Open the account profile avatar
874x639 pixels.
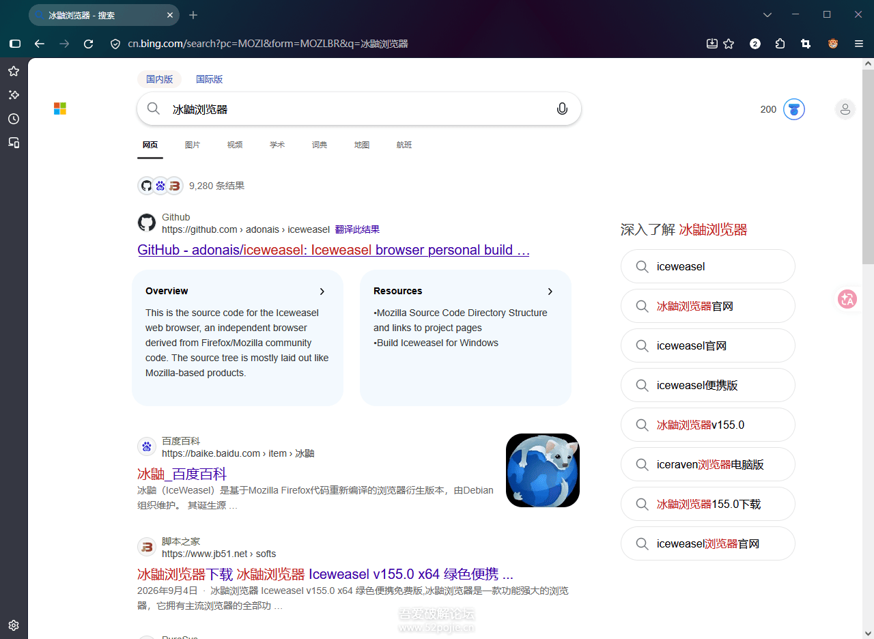pyautogui.click(x=845, y=109)
